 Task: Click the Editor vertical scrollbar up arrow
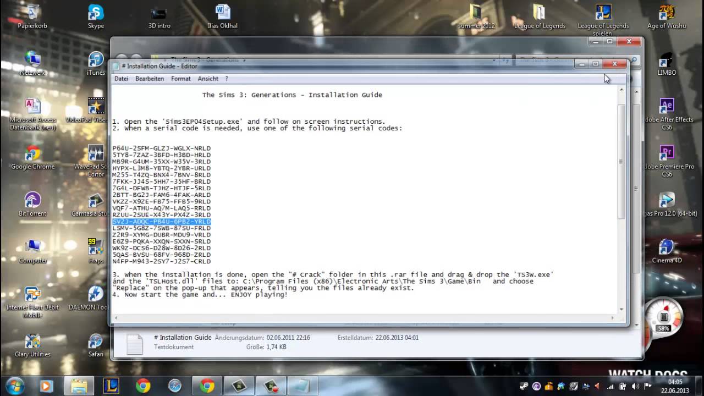pos(621,91)
